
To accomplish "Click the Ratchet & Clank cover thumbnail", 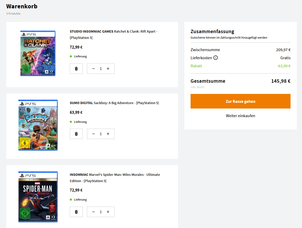I will pos(38,53).
